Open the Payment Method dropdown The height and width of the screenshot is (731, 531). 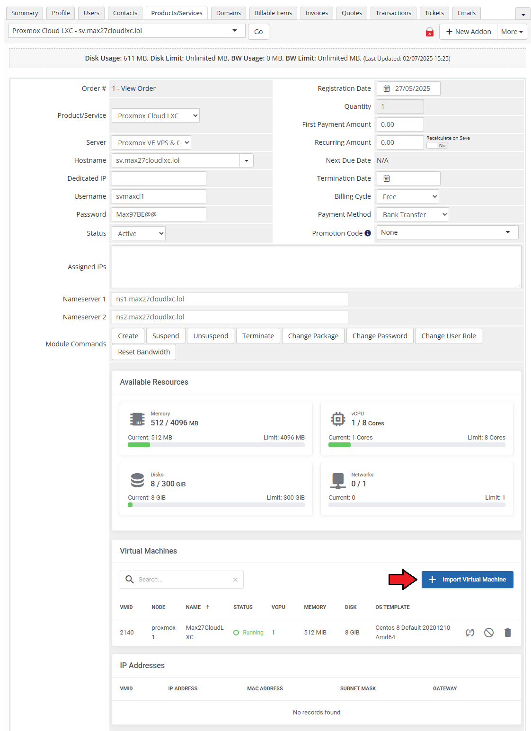pos(413,214)
